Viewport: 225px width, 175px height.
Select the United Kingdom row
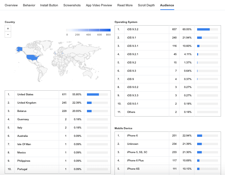click(x=58, y=103)
